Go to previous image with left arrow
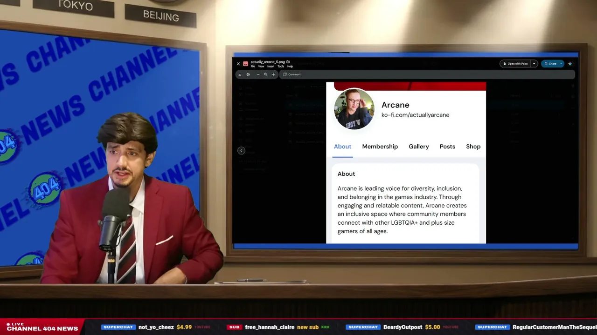Viewport: 597px width, 335px height. coord(241,150)
